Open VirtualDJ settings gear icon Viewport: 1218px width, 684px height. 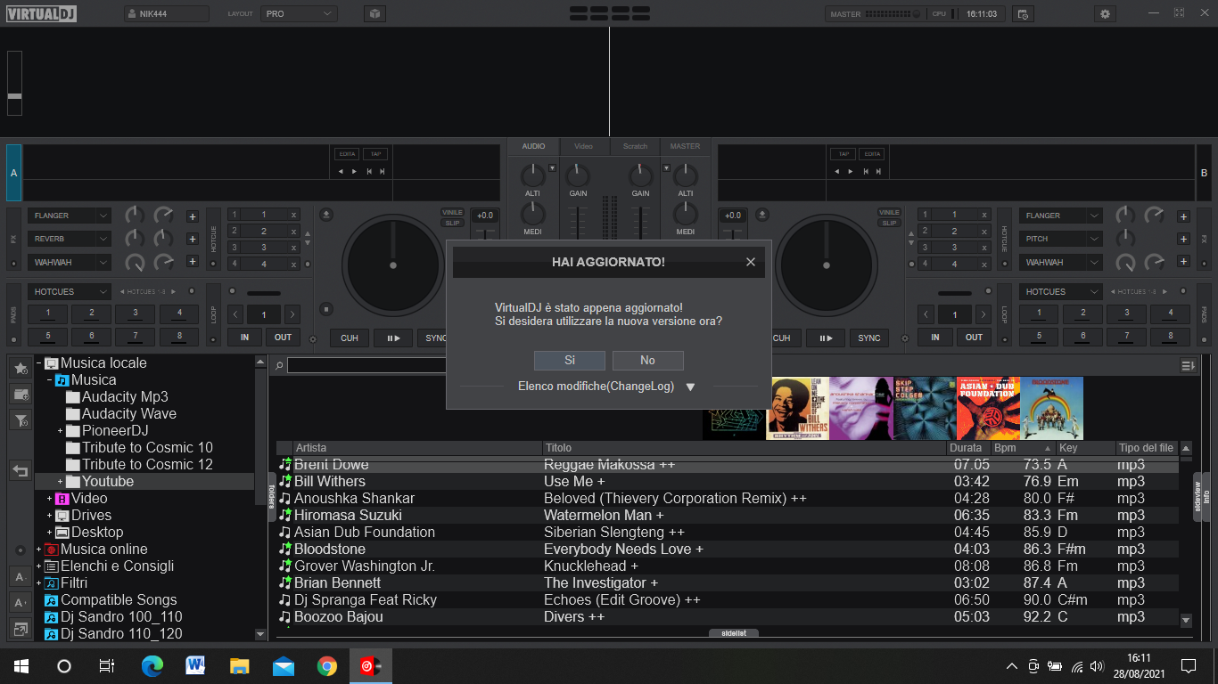click(x=1106, y=13)
